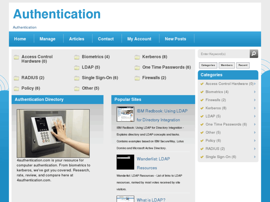This screenshot has width=270, height=202.
Task: Click checkmark icon next to sidebar Policy (6)
Action: pyautogui.click(x=202, y=141)
